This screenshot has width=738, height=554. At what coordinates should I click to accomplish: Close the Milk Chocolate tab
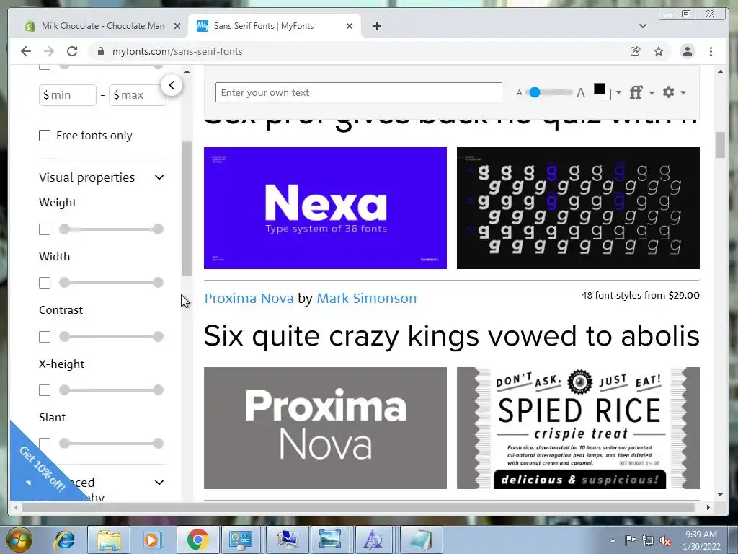pyautogui.click(x=177, y=26)
